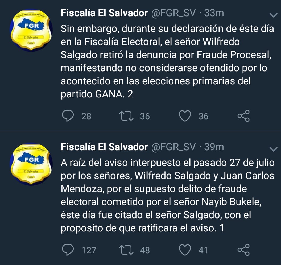The width and height of the screenshot is (281, 265).
Task: Visit @FGR_SV handle on the 33m tweet
Action: click(x=173, y=13)
